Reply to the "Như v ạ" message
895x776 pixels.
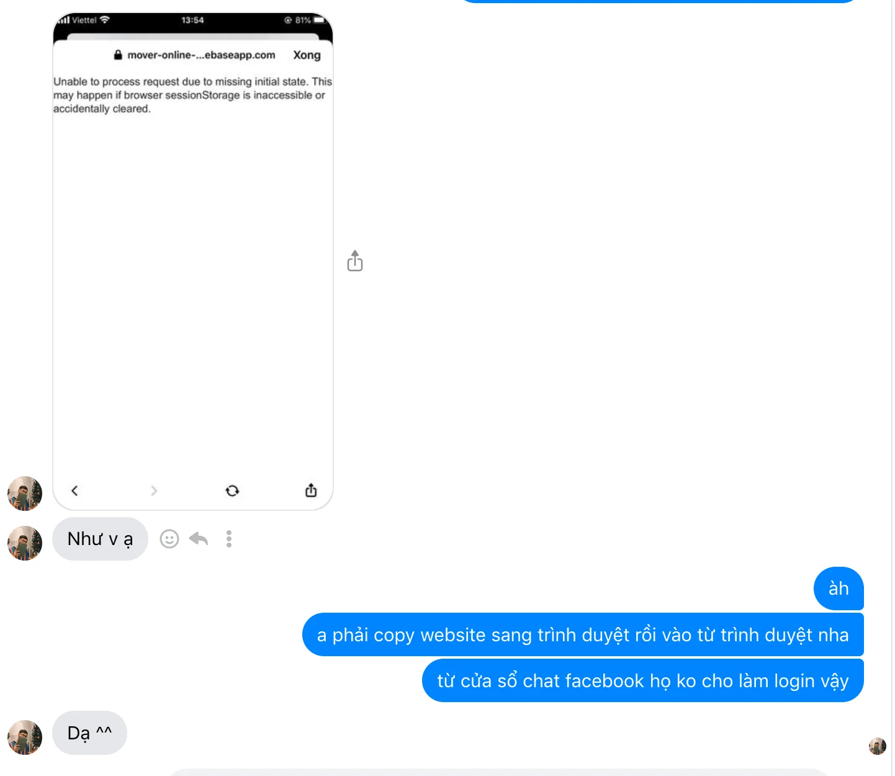click(199, 539)
